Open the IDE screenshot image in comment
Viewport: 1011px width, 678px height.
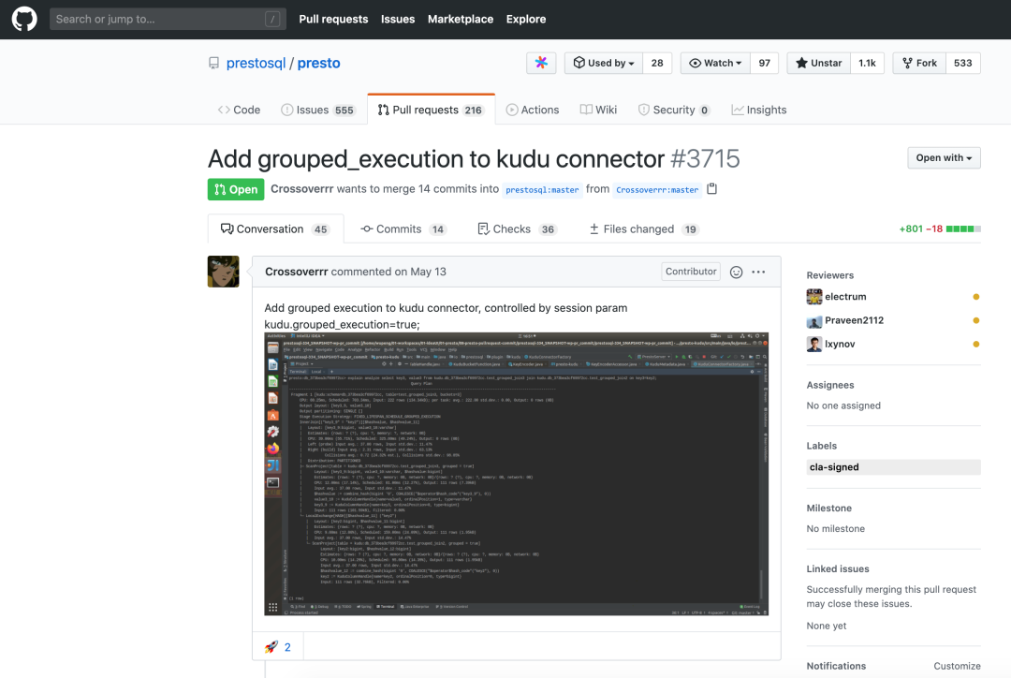(x=517, y=474)
